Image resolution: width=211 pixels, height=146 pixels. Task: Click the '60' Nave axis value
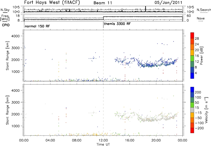pyautogui.click(x=189, y=16)
